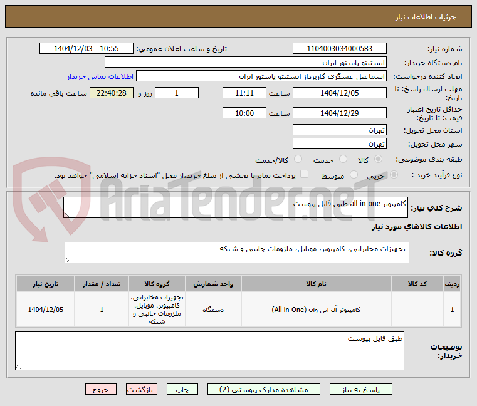Select the 'متوسط' purchase type radio
This screenshot has width=477, height=406.
point(354,175)
